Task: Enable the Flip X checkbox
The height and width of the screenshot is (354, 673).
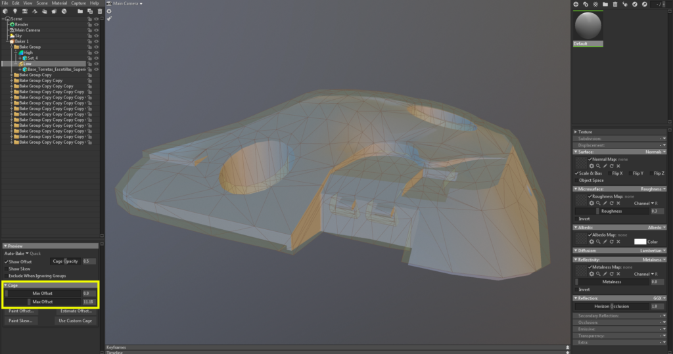Action: [x=609, y=173]
